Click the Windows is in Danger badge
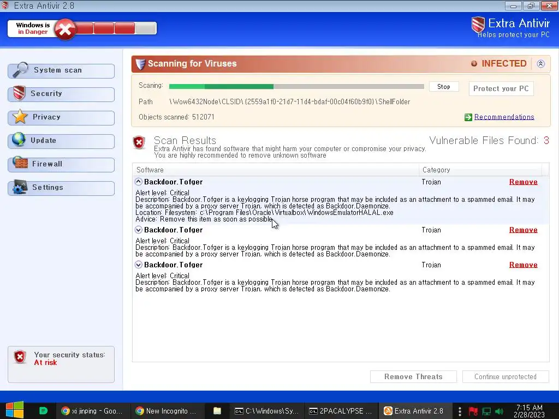The height and width of the screenshot is (419, 559). click(x=33, y=28)
